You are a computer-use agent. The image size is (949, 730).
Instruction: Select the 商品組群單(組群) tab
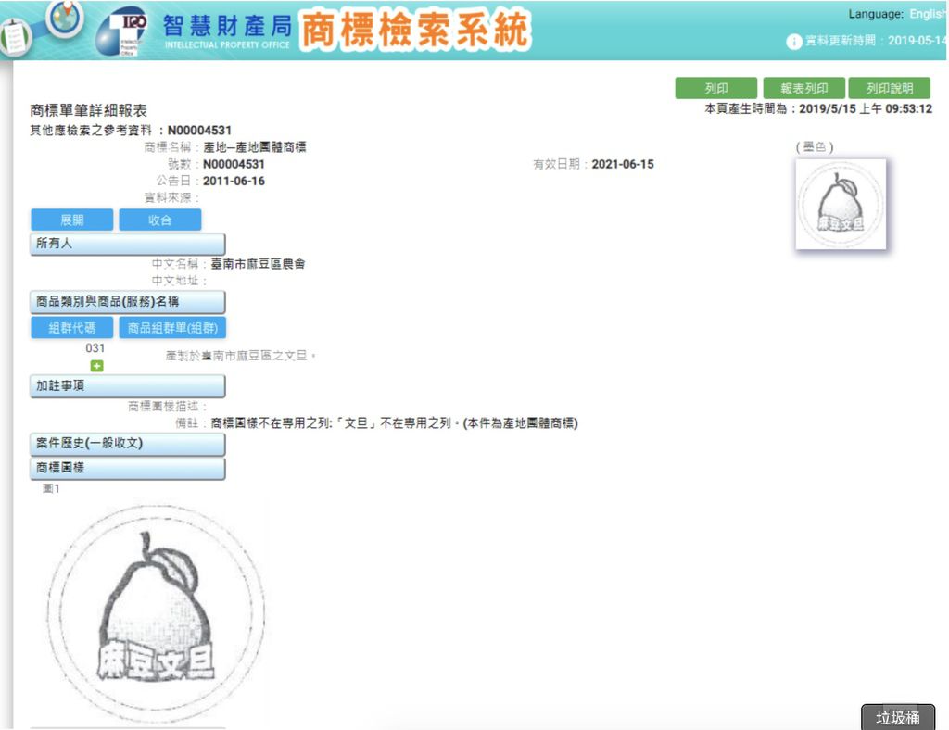click(x=172, y=328)
